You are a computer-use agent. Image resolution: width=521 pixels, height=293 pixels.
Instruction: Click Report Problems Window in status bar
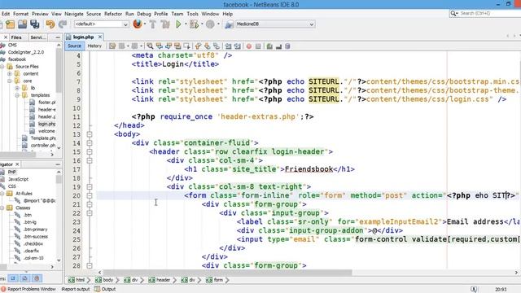click(x=28, y=290)
